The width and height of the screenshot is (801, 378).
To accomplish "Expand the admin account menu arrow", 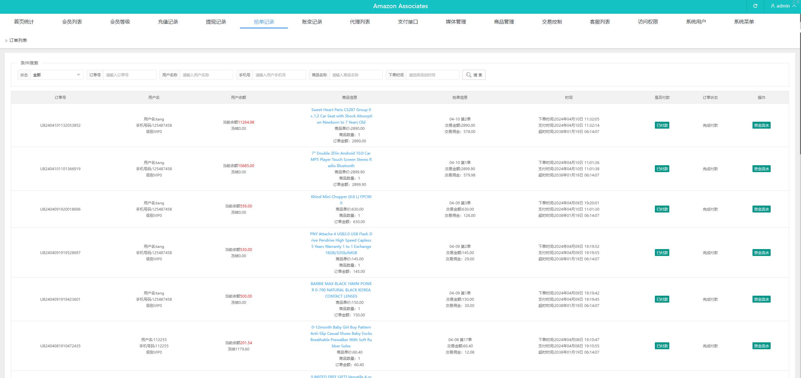I will [794, 6].
